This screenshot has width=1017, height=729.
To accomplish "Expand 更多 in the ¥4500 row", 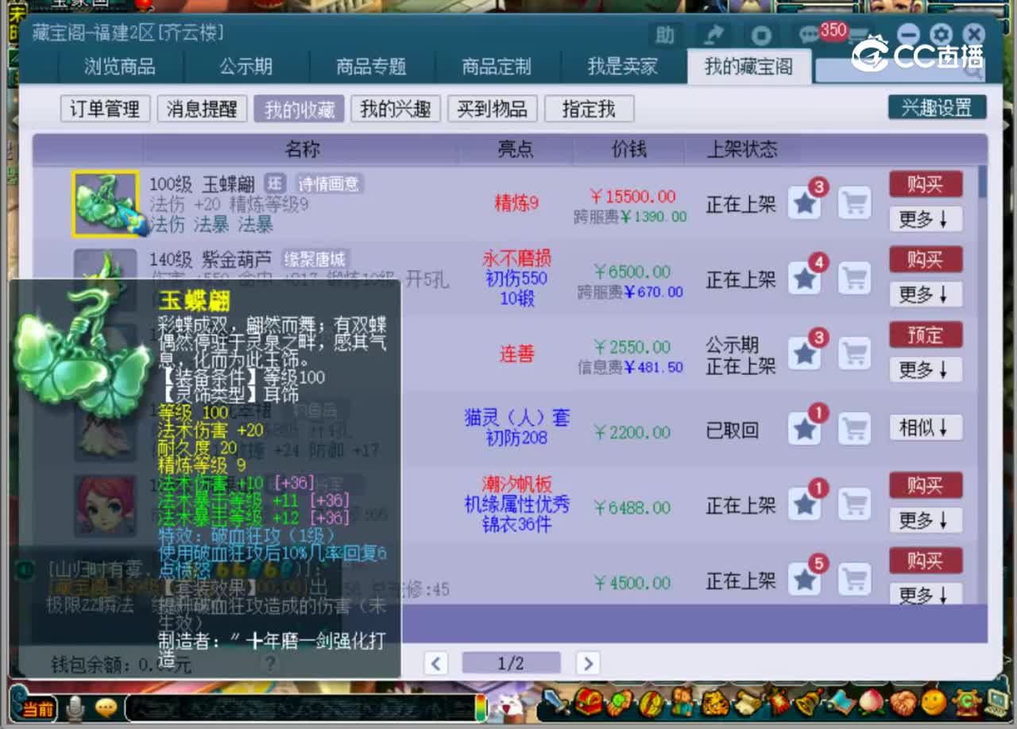I will (x=926, y=595).
